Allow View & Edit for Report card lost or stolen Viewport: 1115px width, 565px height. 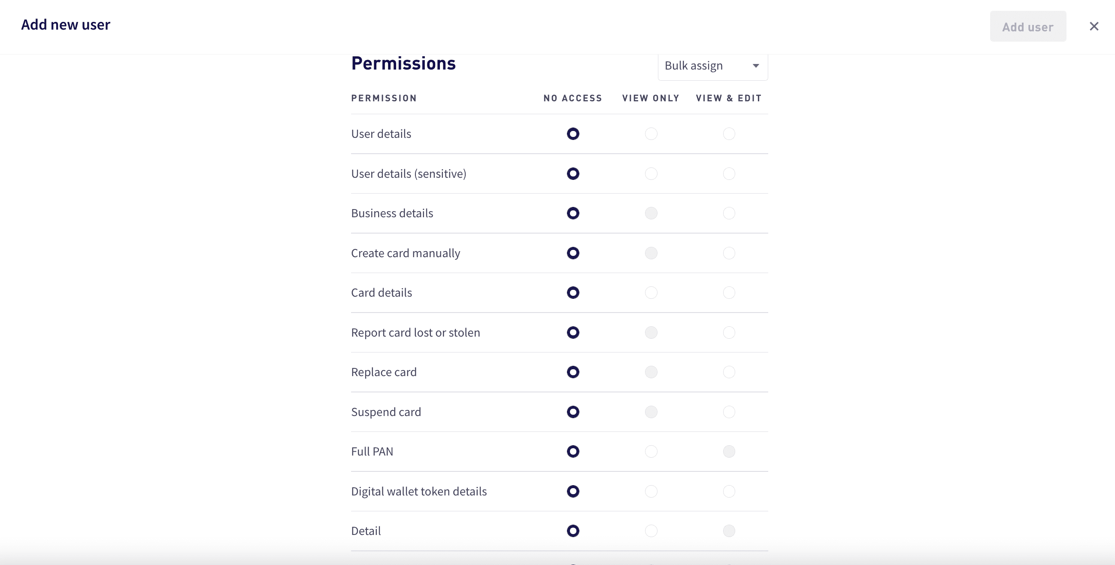pos(729,332)
